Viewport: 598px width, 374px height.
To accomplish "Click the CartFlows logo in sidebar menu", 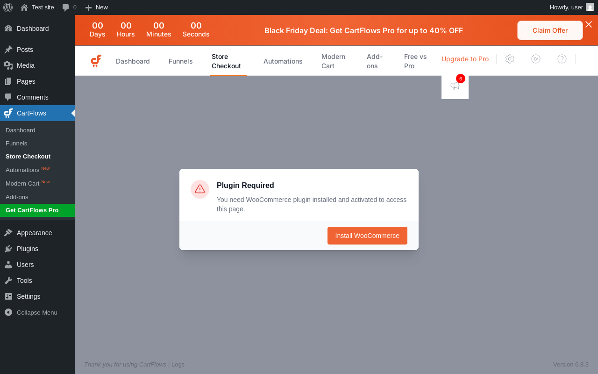I will (8, 113).
